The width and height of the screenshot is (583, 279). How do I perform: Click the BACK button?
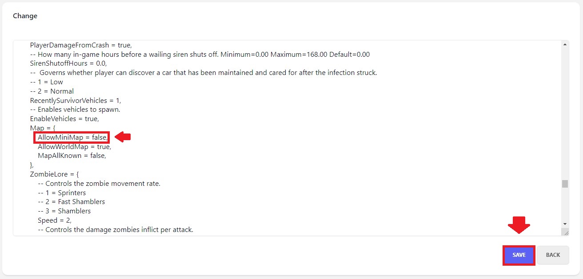pyautogui.click(x=553, y=255)
